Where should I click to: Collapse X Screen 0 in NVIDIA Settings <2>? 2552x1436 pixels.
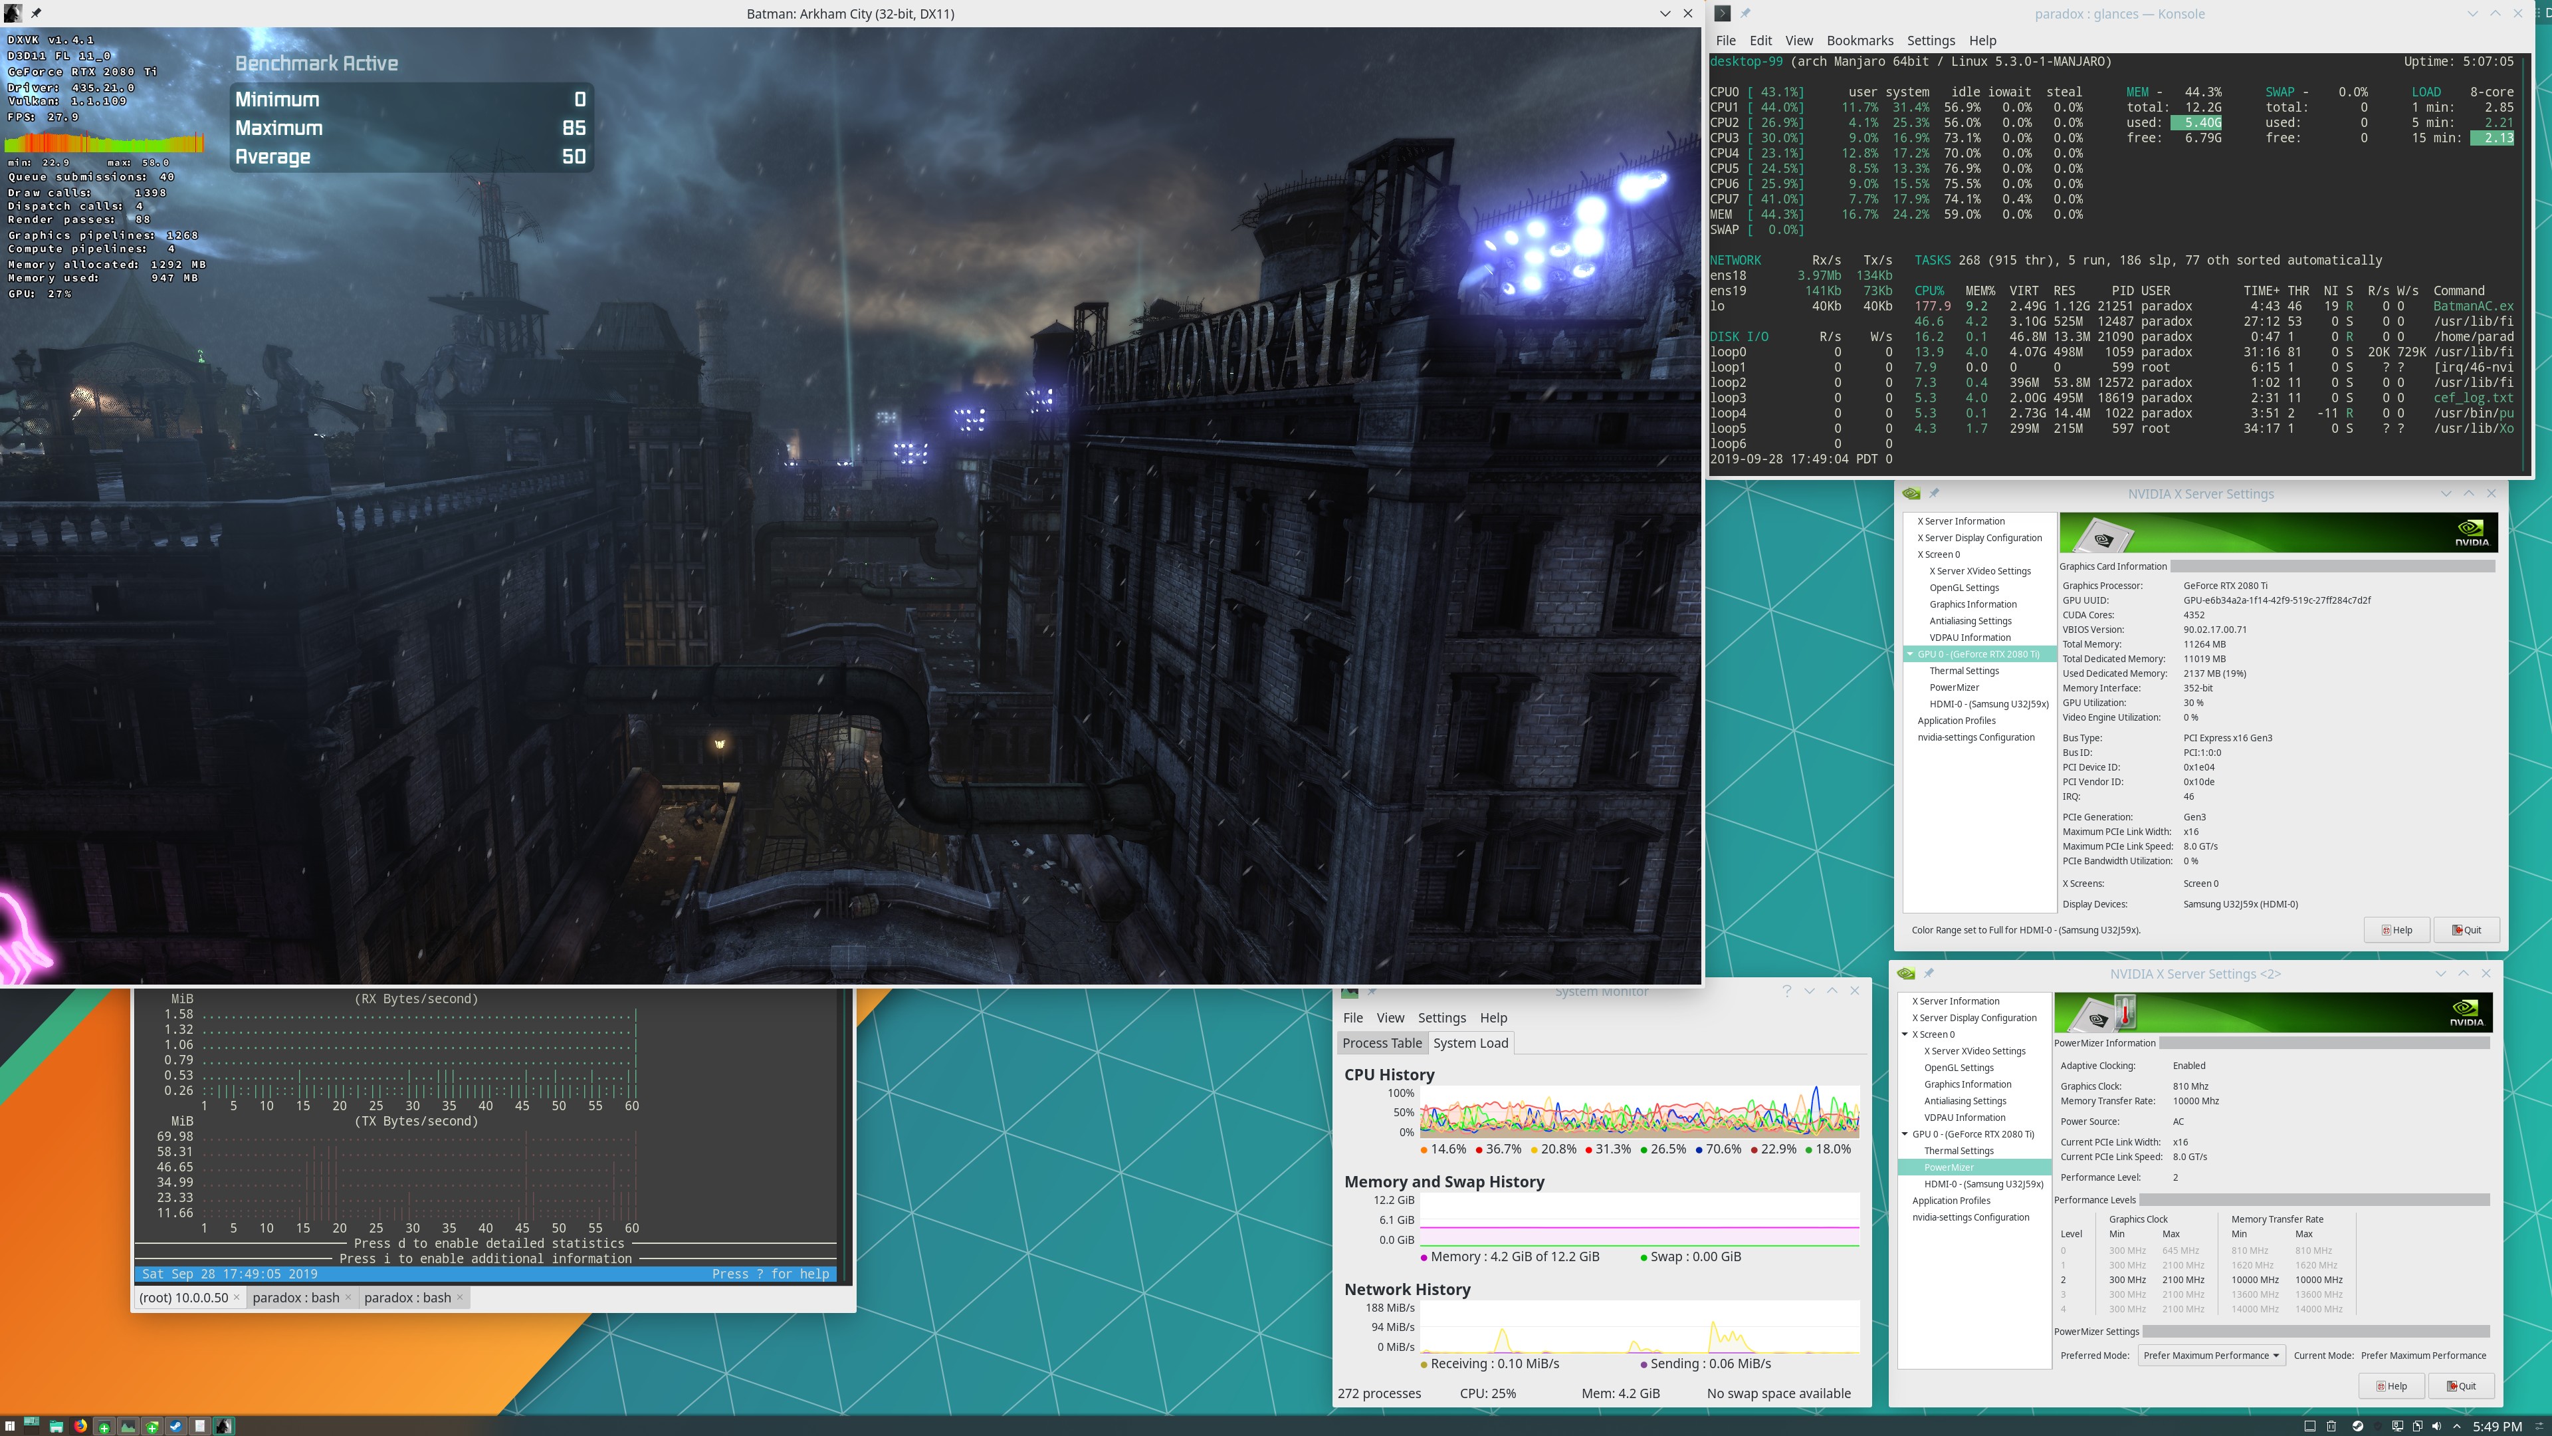(x=1905, y=1034)
